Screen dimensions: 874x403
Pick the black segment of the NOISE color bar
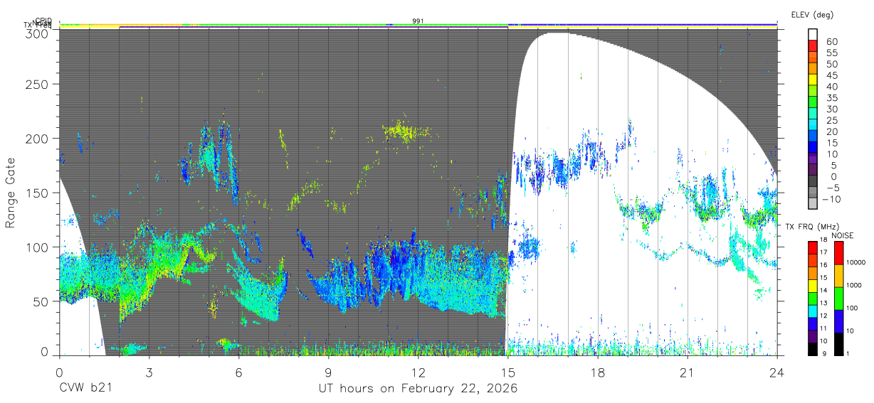click(x=839, y=344)
